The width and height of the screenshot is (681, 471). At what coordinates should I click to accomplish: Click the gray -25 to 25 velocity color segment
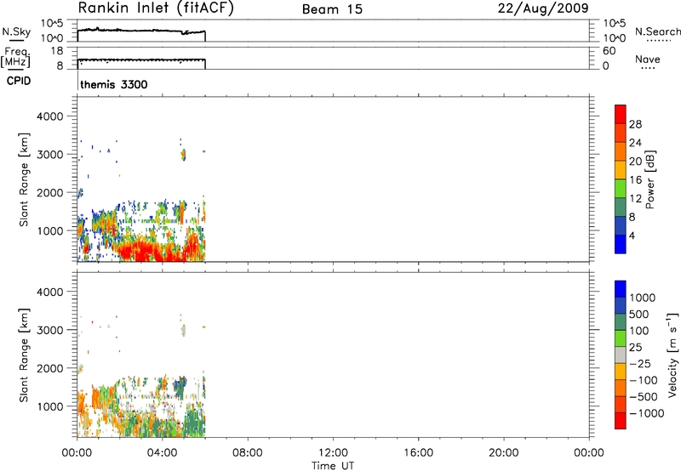click(x=621, y=355)
